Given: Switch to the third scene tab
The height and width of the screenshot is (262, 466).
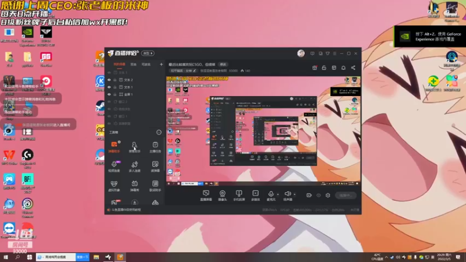Looking at the screenshot, I should [146, 64].
